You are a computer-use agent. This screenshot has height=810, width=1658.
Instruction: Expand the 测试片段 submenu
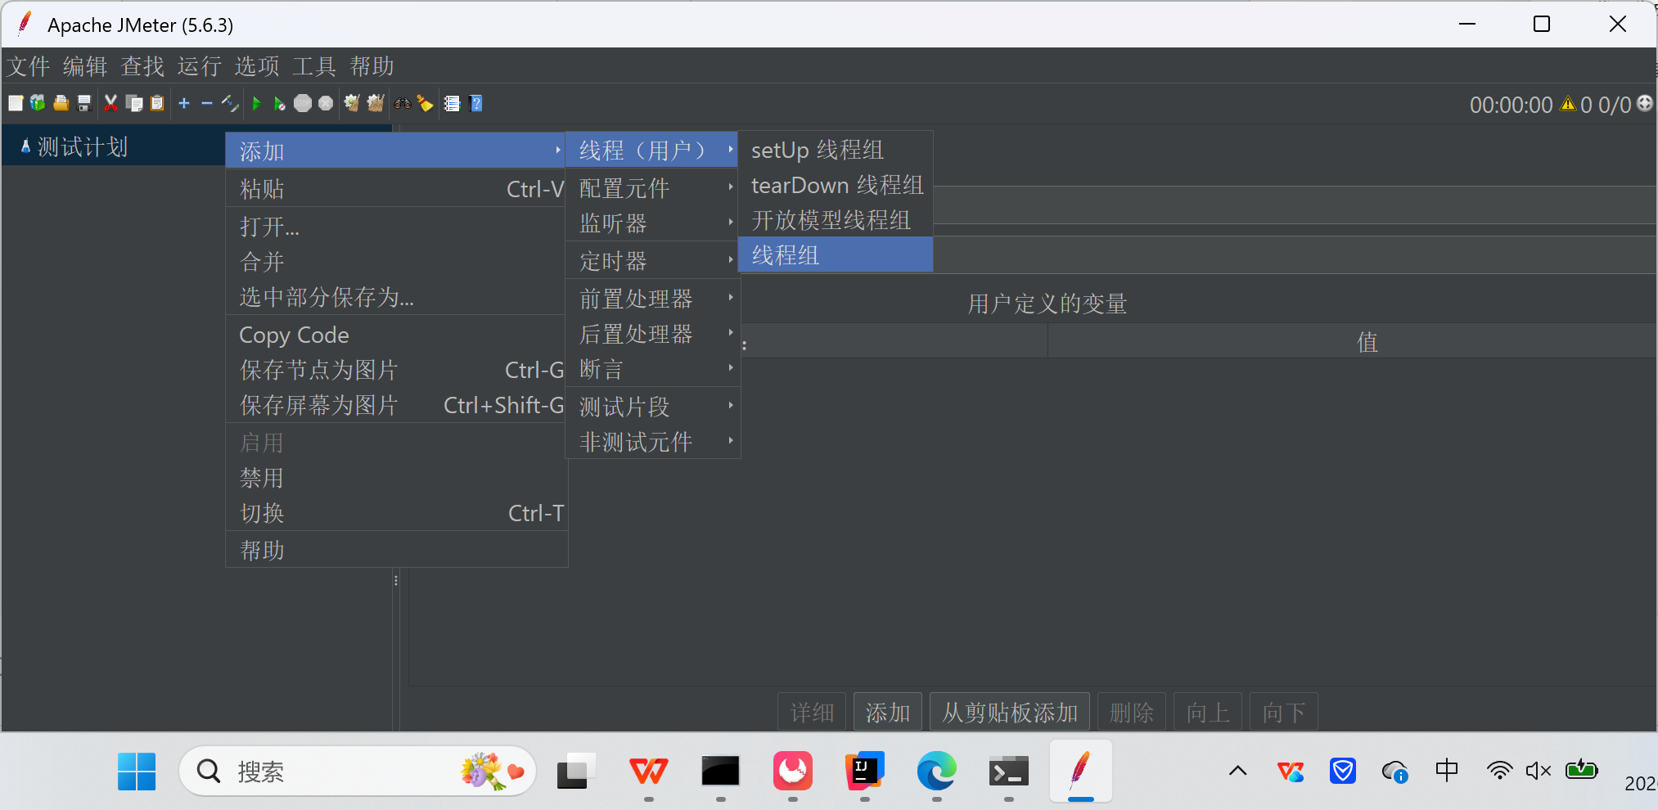tap(652, 407)
